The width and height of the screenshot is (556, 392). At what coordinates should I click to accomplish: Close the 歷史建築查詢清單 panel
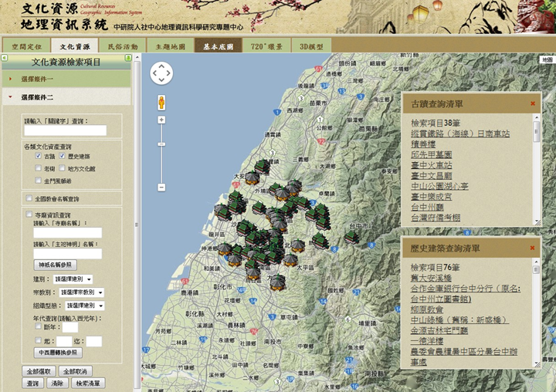tap(532, 248)
